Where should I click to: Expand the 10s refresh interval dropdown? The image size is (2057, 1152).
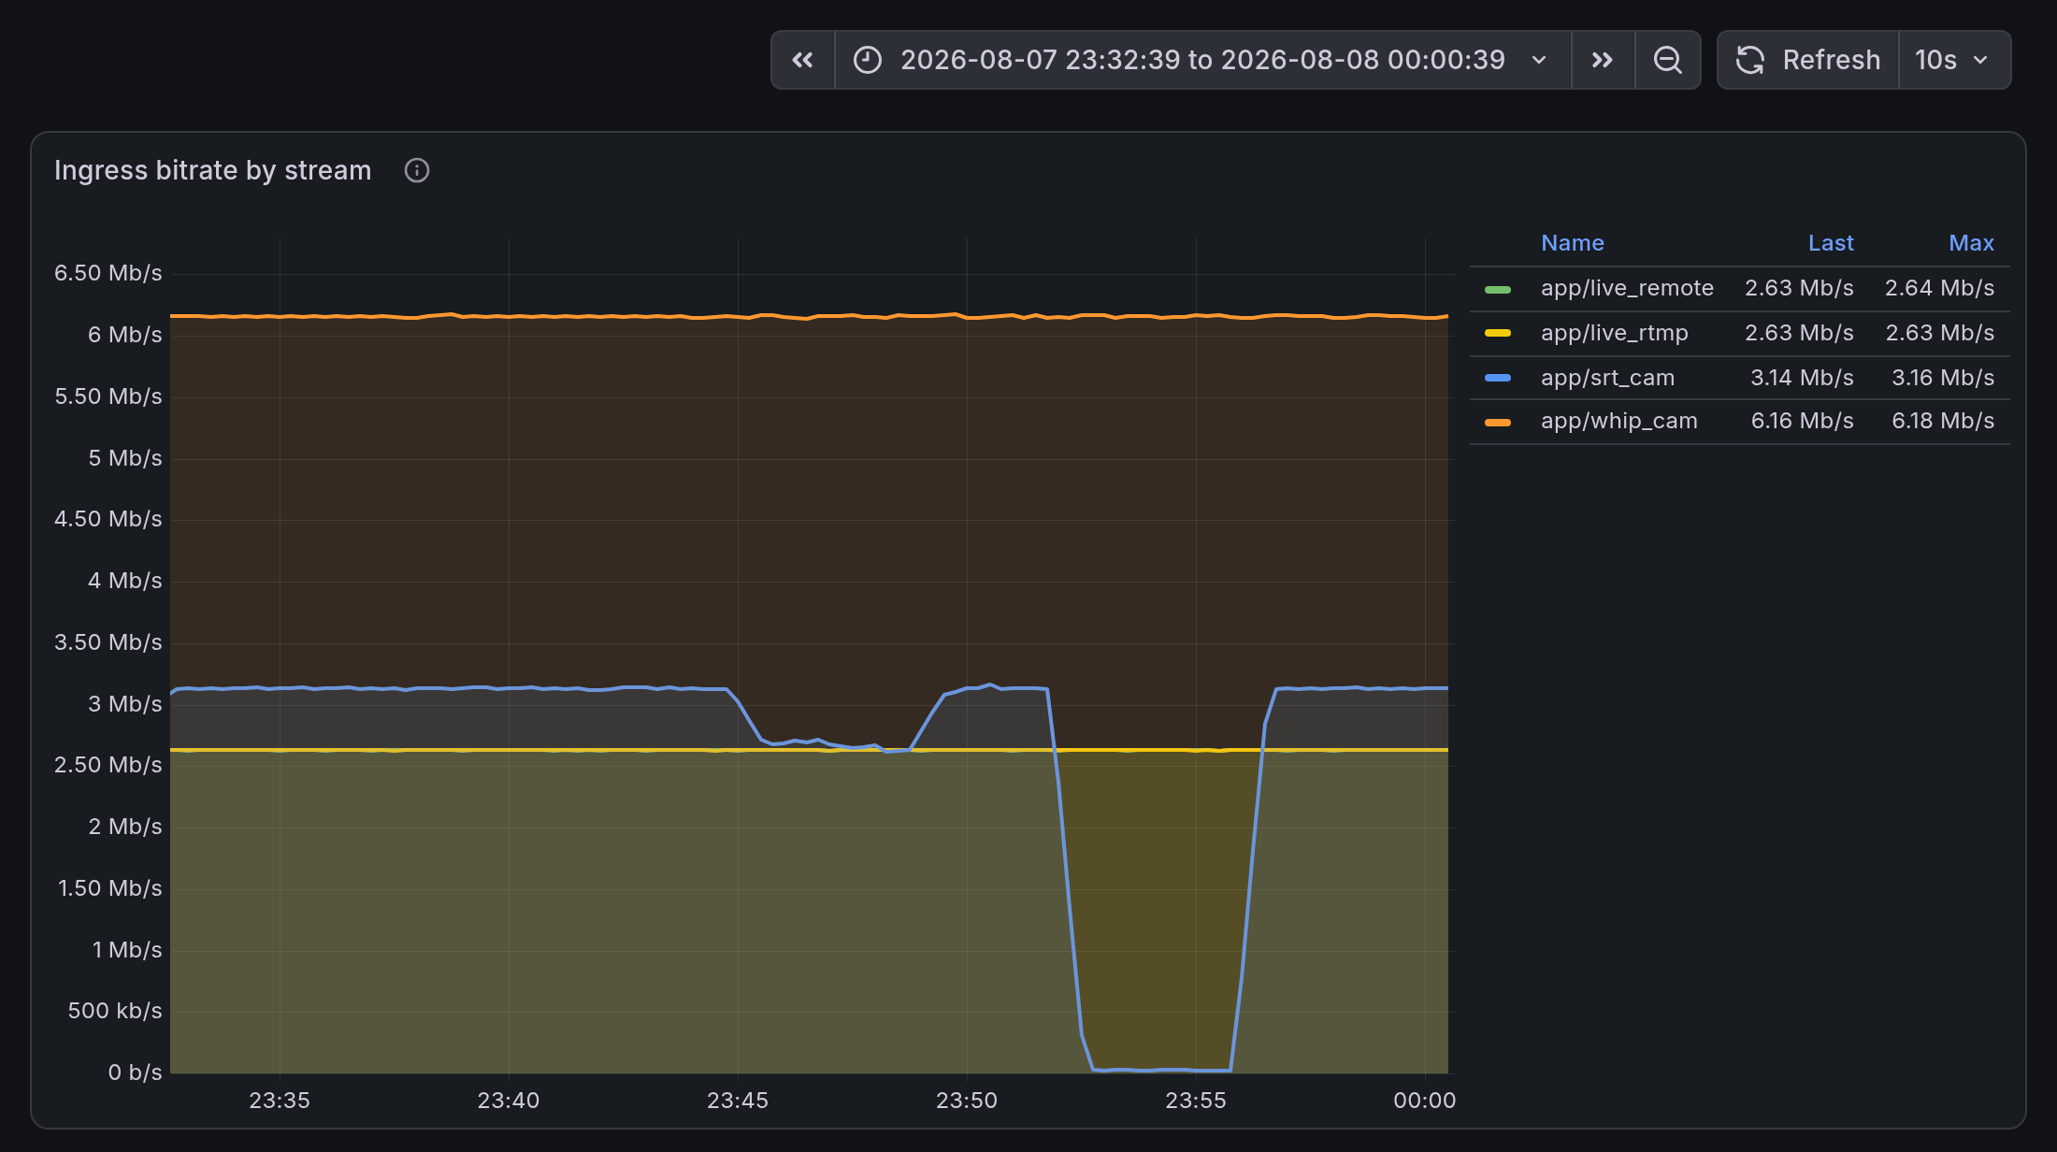tap(1954, 60)
